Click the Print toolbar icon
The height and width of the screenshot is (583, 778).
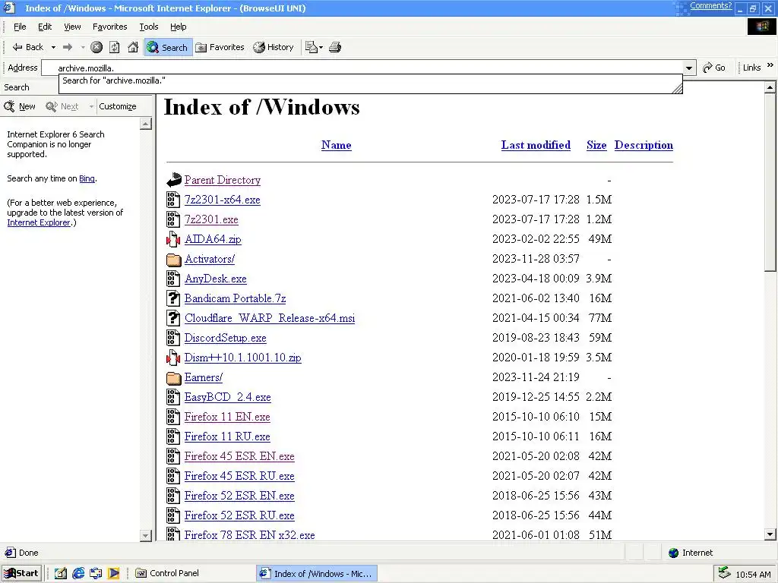click(x=335, y=47)
